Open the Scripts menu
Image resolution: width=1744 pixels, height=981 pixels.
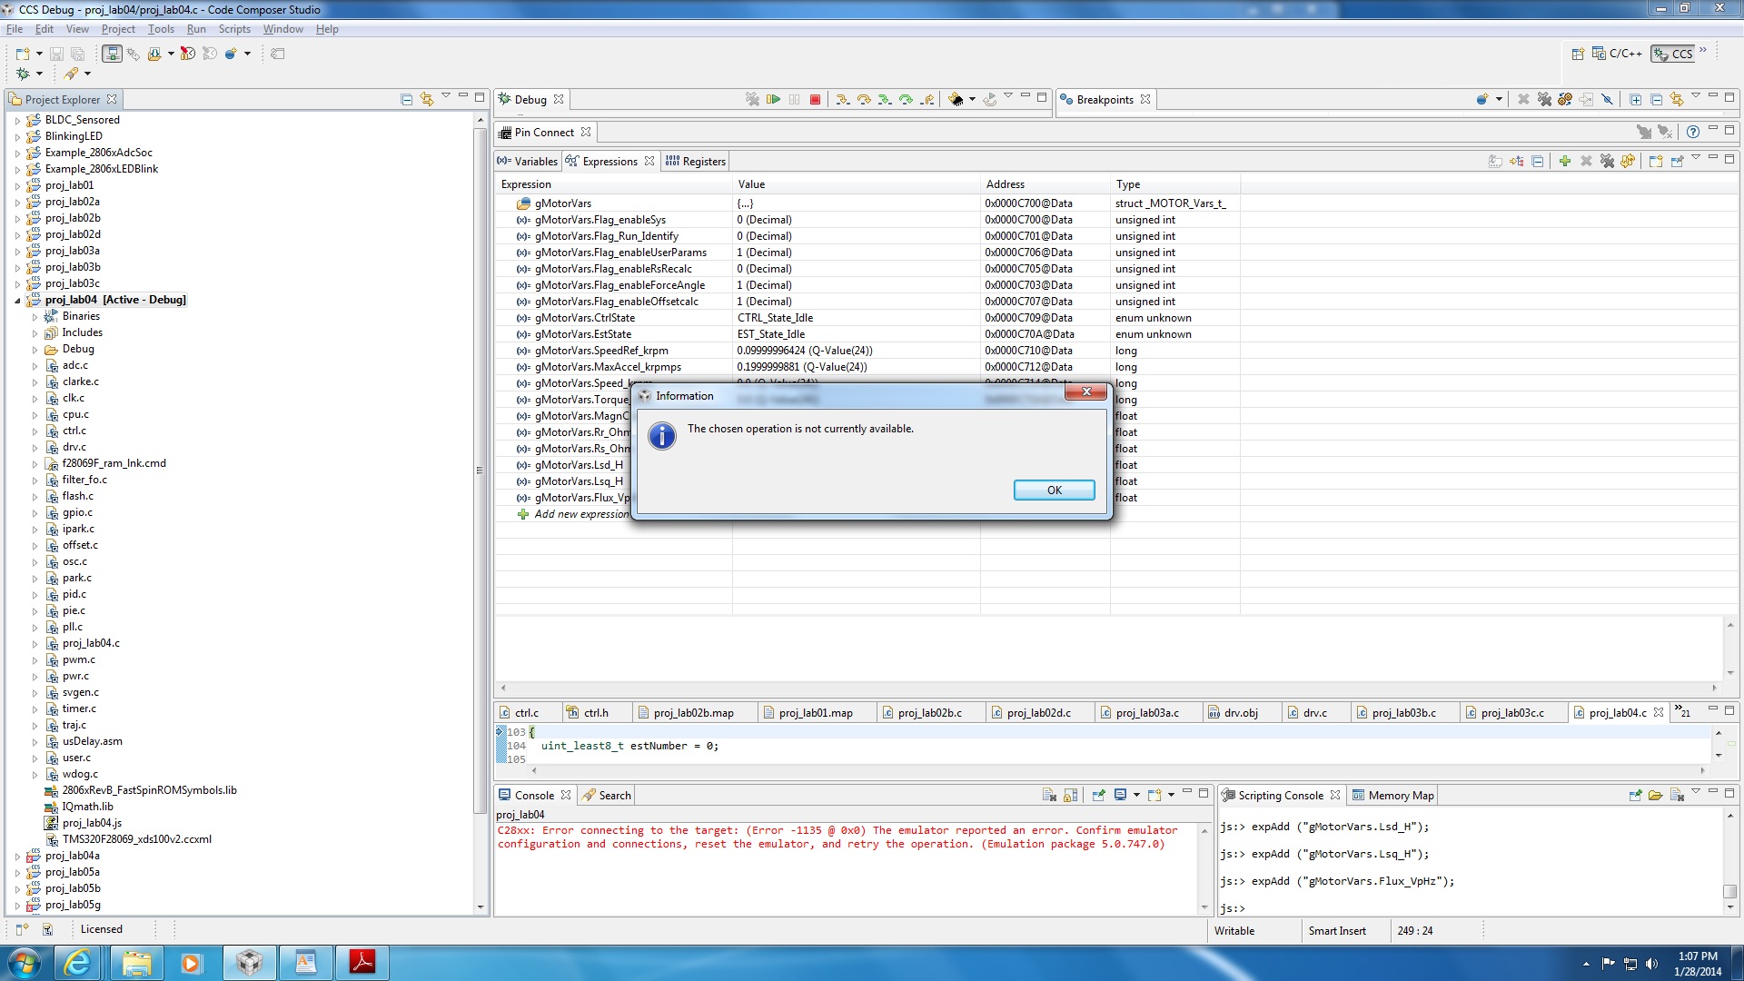pyautogui.click(x=233, y=29)
